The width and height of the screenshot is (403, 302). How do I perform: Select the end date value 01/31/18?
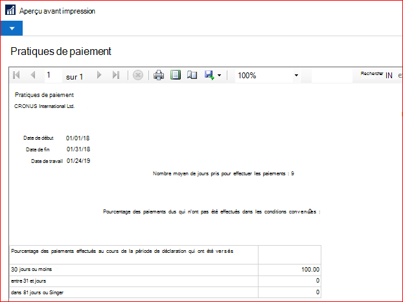[78, 149]
